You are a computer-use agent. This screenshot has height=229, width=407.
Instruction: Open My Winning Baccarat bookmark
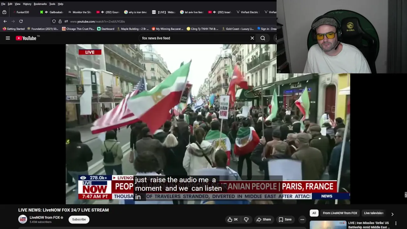click(x=168, y=29)
